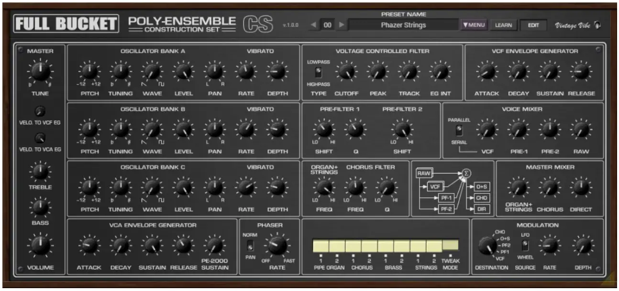Set the modulation source to WHEEL
This screenshot has height=291, width=619.
coord(524,248)
